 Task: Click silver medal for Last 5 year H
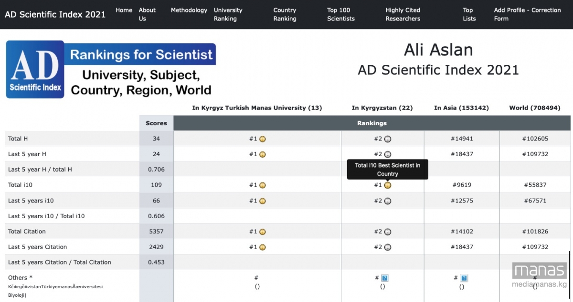tap(388, 154)
